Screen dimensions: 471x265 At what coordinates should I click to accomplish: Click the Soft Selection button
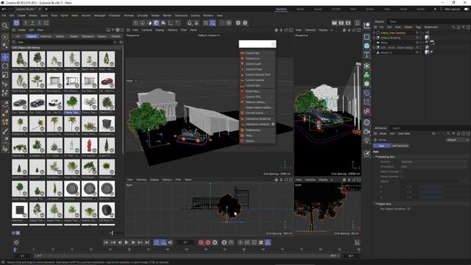400,146
